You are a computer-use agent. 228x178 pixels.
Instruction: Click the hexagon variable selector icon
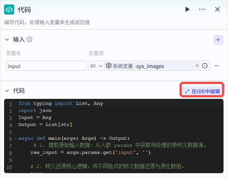click(x=205, y=66)
